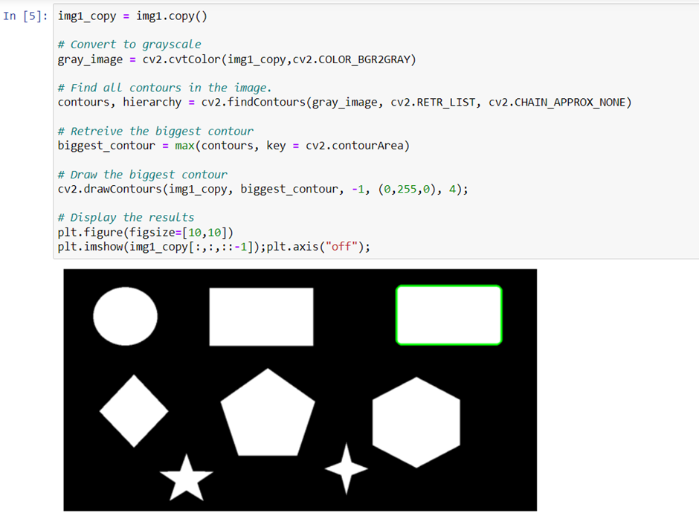Click the output image of shapes
This screenshot has height=513, width=699.
point(300,390)
